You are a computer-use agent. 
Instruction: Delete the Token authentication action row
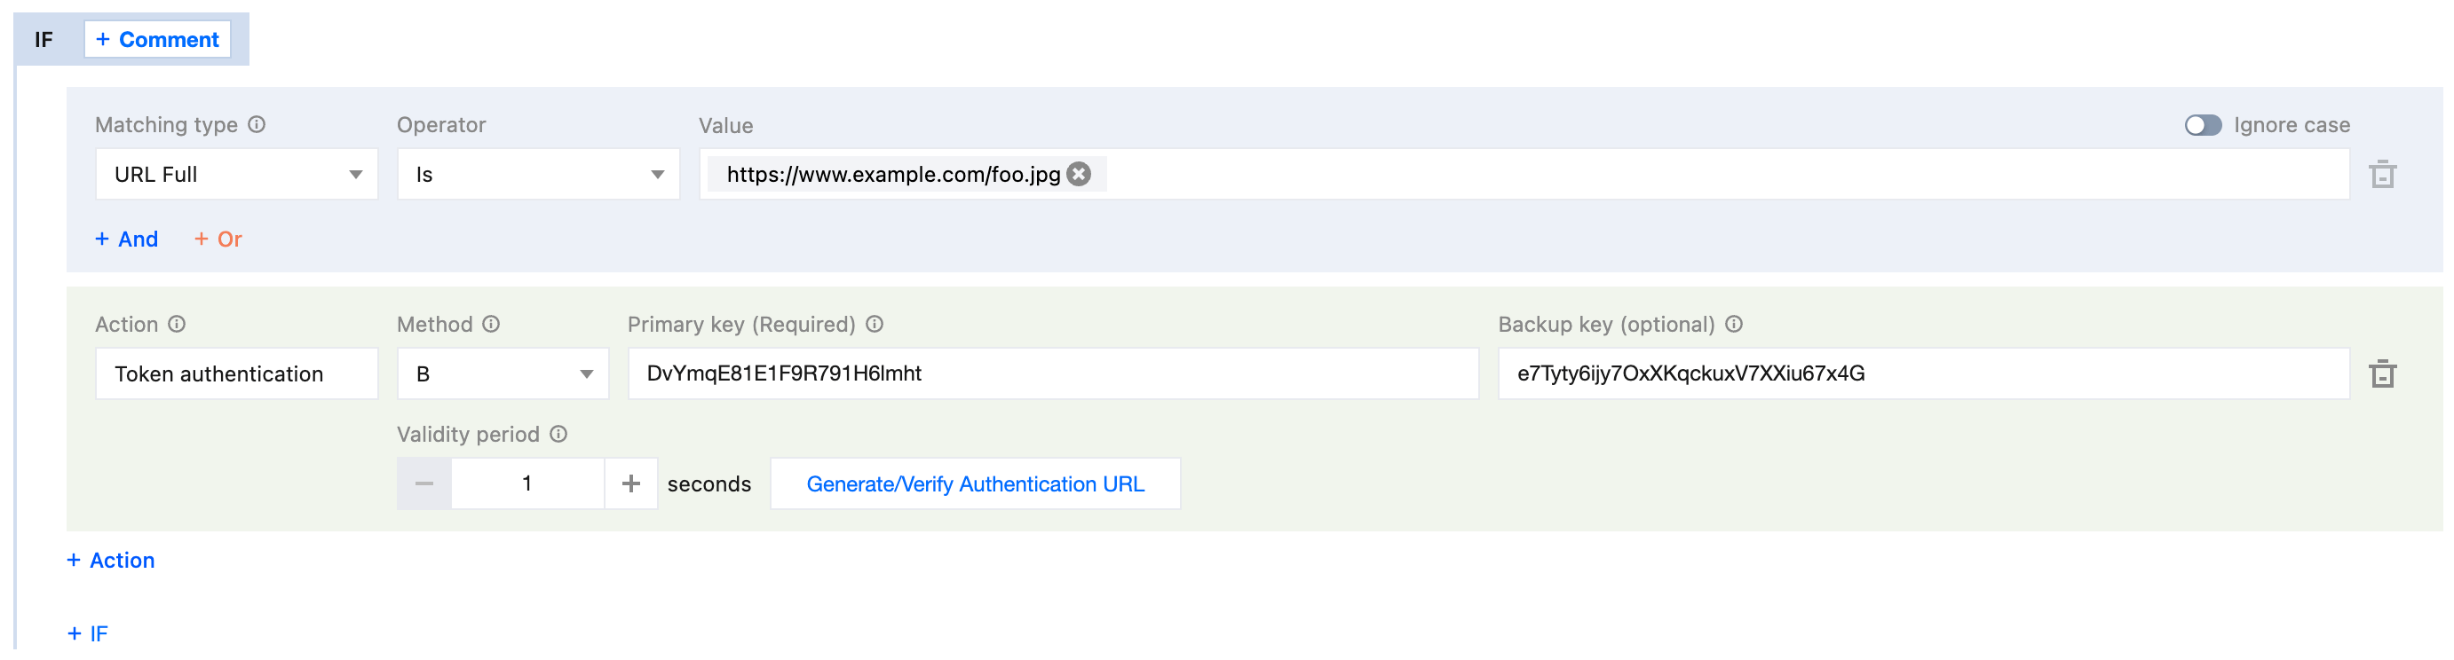click(x=2381, y=373)
